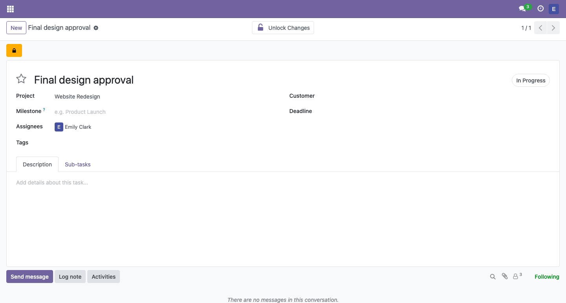Screen dimensions: 566x303
Task: Open the Activities button
Action: click(103, 276)
